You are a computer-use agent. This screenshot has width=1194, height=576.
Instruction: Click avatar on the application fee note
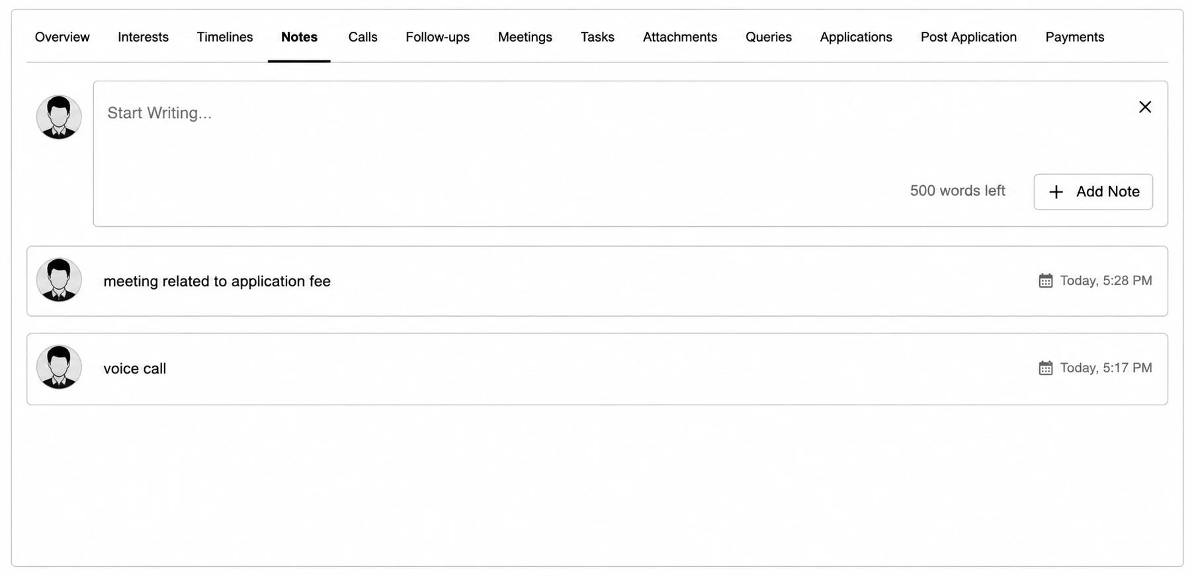tap(59, 280)
